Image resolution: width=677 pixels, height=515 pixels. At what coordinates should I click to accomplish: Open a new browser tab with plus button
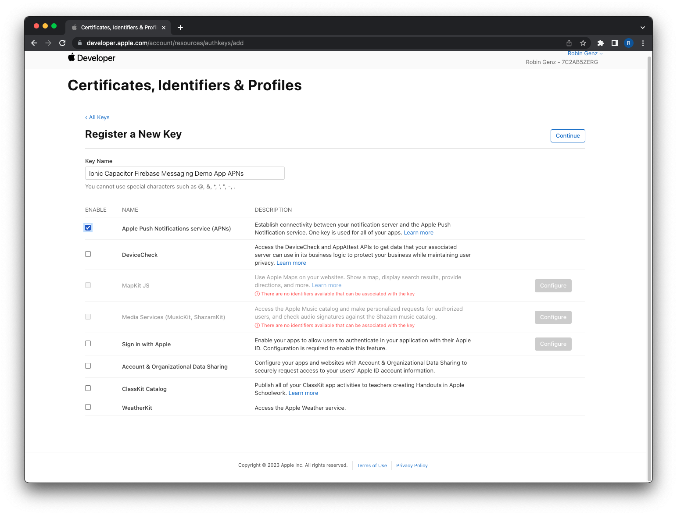pos(180,27)
